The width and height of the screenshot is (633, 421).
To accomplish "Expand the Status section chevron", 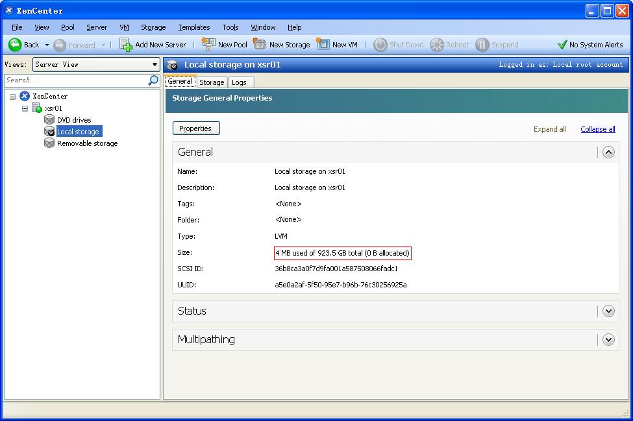I will [x=608, y=311].
